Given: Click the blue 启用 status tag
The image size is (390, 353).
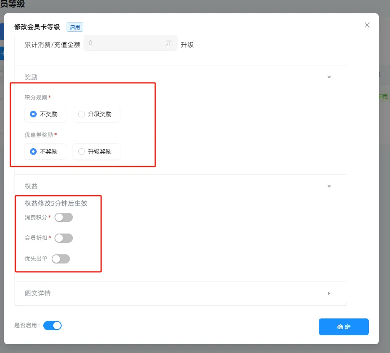Looking at the screenshot, I should 75,27.
